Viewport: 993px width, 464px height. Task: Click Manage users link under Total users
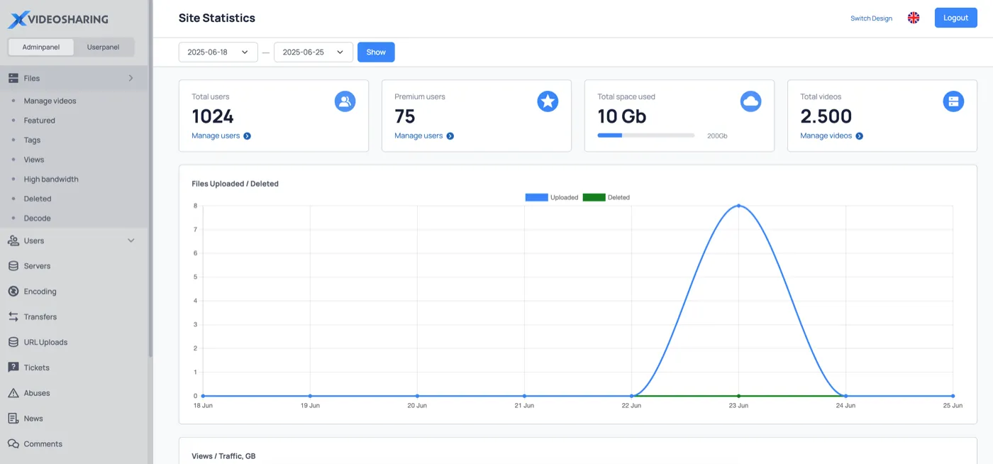[216, 136]
